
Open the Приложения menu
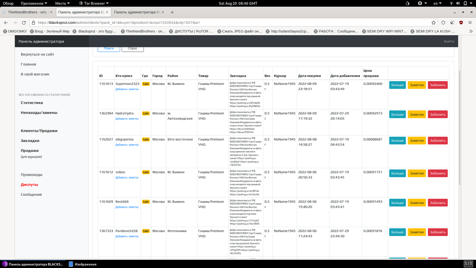point(34,3)
